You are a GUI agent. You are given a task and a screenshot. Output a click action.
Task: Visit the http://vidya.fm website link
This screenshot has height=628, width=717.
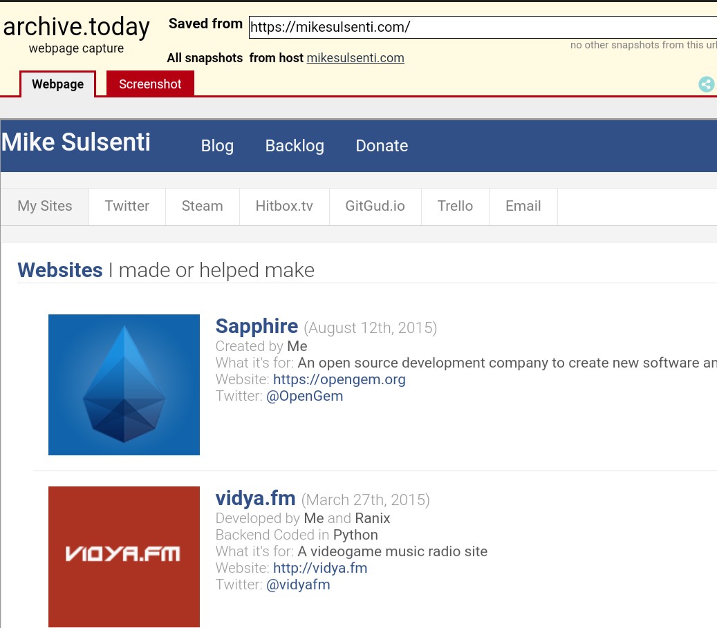pyautogui.click(x=320, y=568)
